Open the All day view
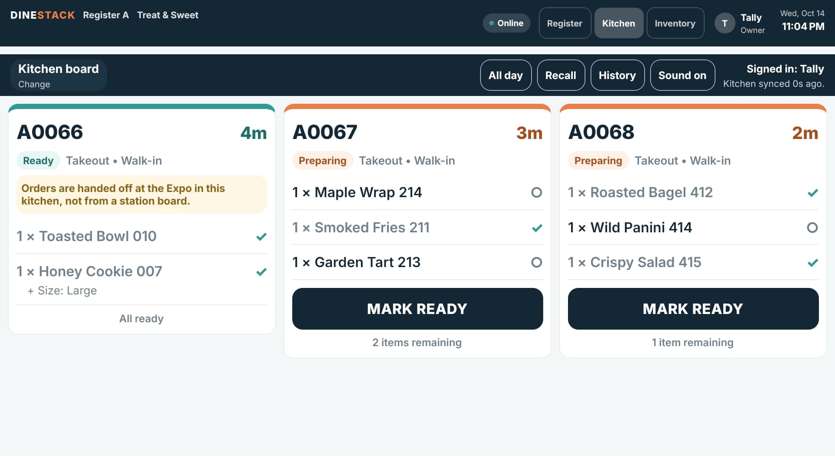 [505, 75]
